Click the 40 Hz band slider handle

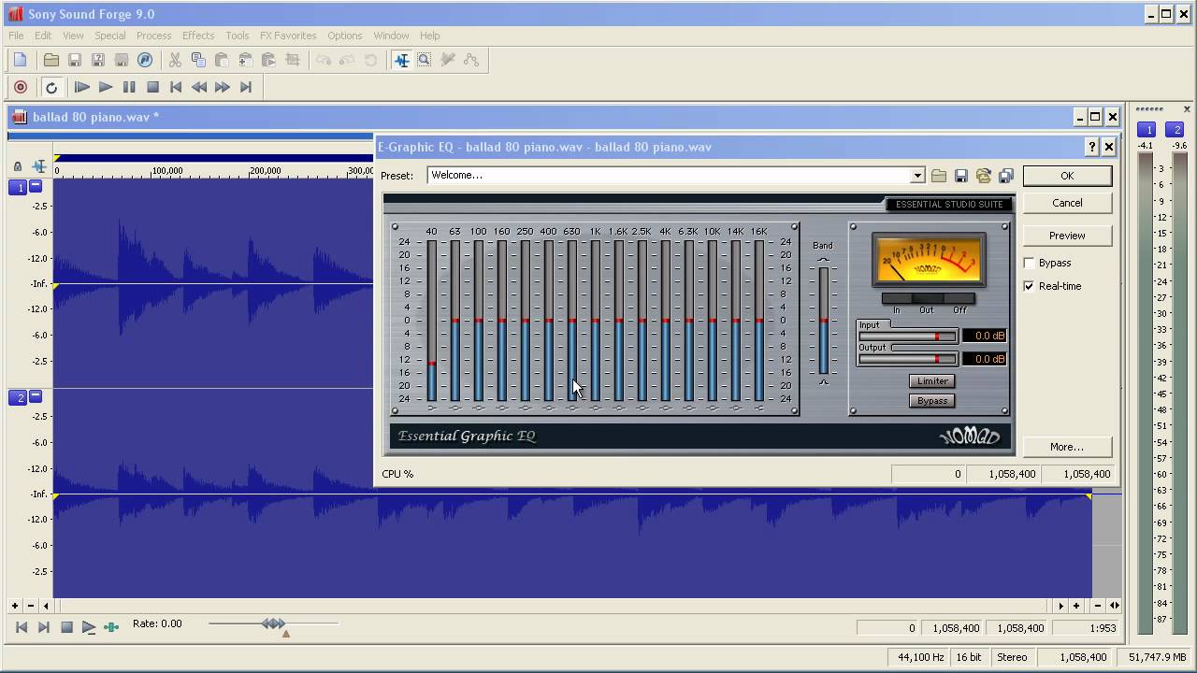(x=431, y=363)
